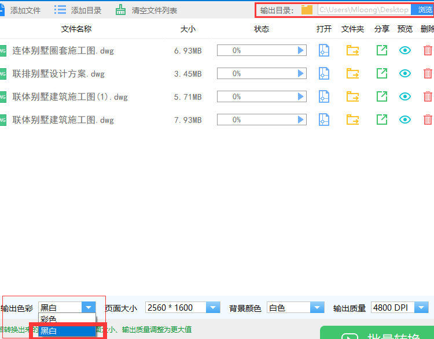Open file icon for 连体别墅圈套施工图.dwg

pos(324,50)
